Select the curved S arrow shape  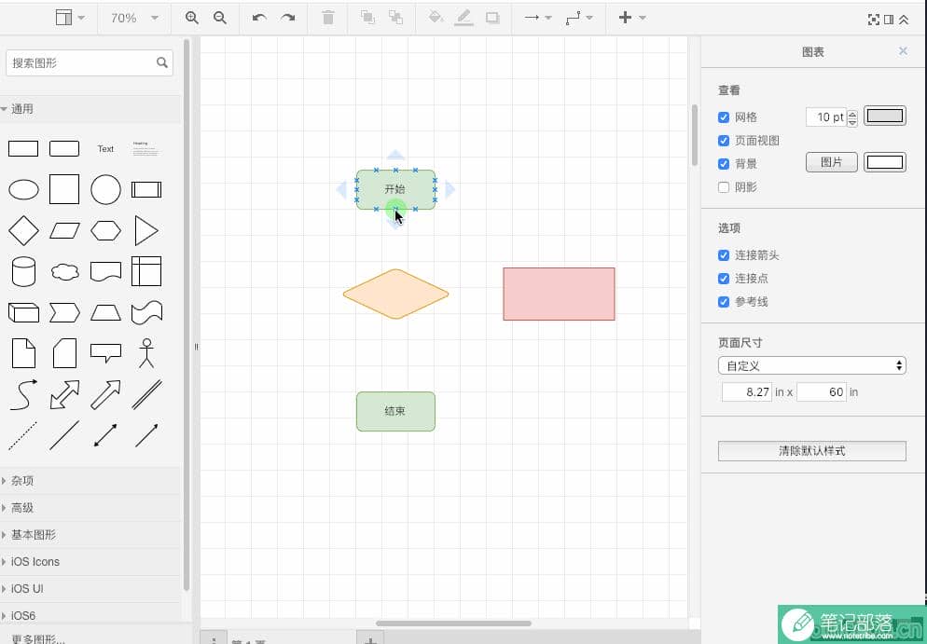click(x=23, y=394)
